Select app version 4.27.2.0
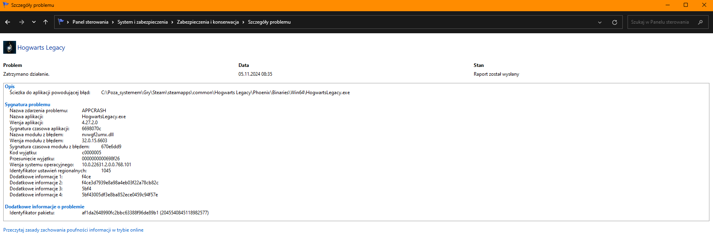The height and width of the screenshot is (240, 713). [x=90, y=123]
